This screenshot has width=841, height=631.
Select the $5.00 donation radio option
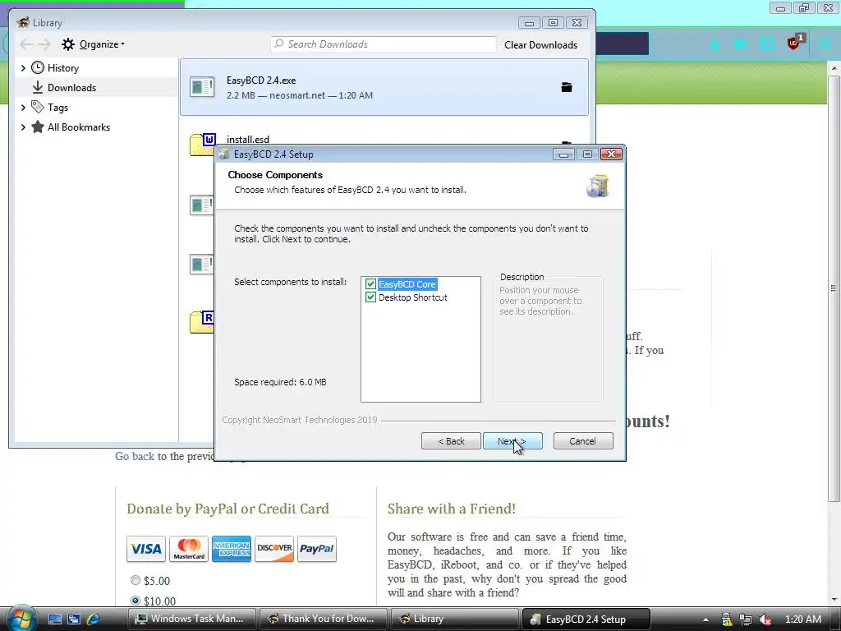click(136, 580)
